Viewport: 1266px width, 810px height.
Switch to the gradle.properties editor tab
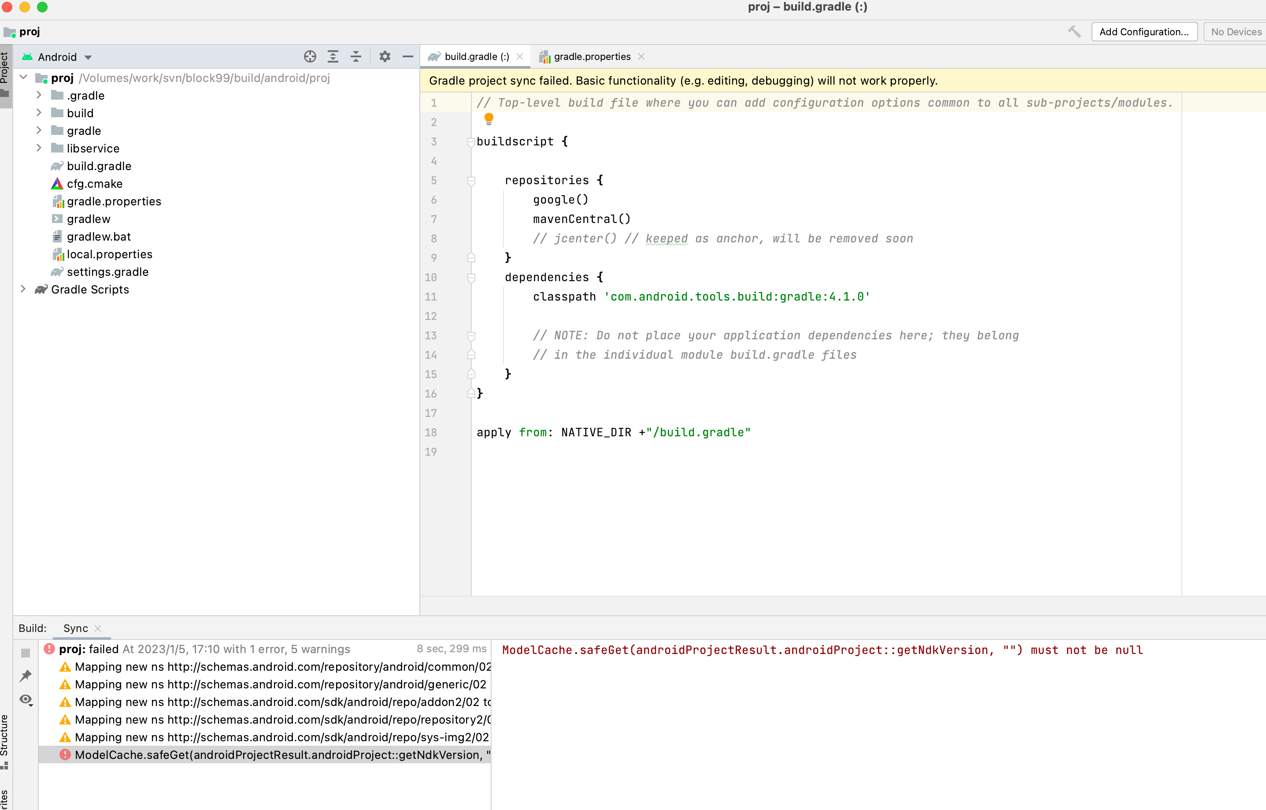pyautogui.click(x=592, y=56)
